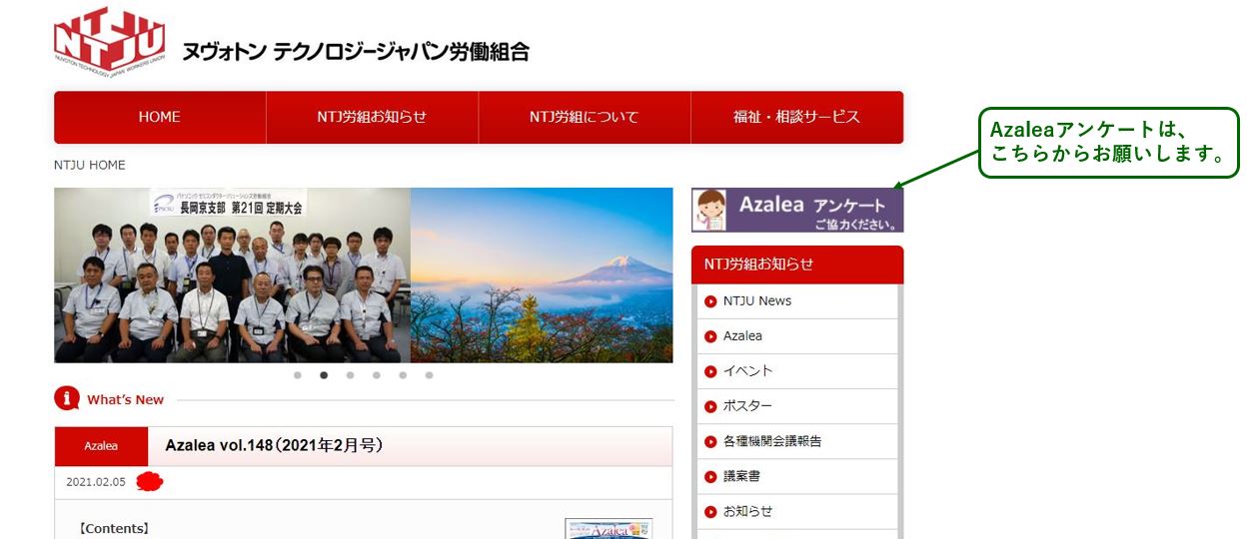Select the first slideshow dot
Viewport: 1247px width, 539px height.
[298, 375]
